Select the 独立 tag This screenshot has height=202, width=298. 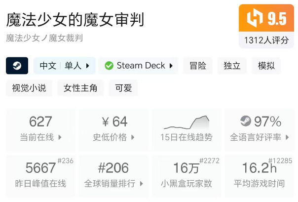232,66
